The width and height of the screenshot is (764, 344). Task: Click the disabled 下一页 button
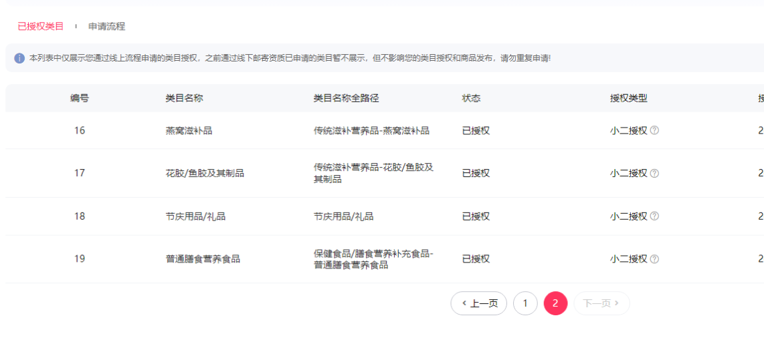click(601, 303)
